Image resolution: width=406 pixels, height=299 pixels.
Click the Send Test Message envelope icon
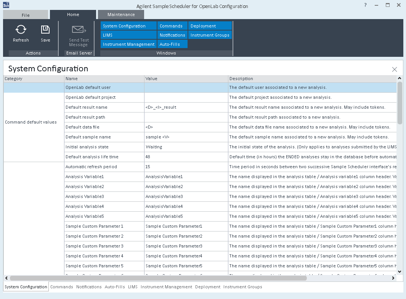(x=79, y=30)
